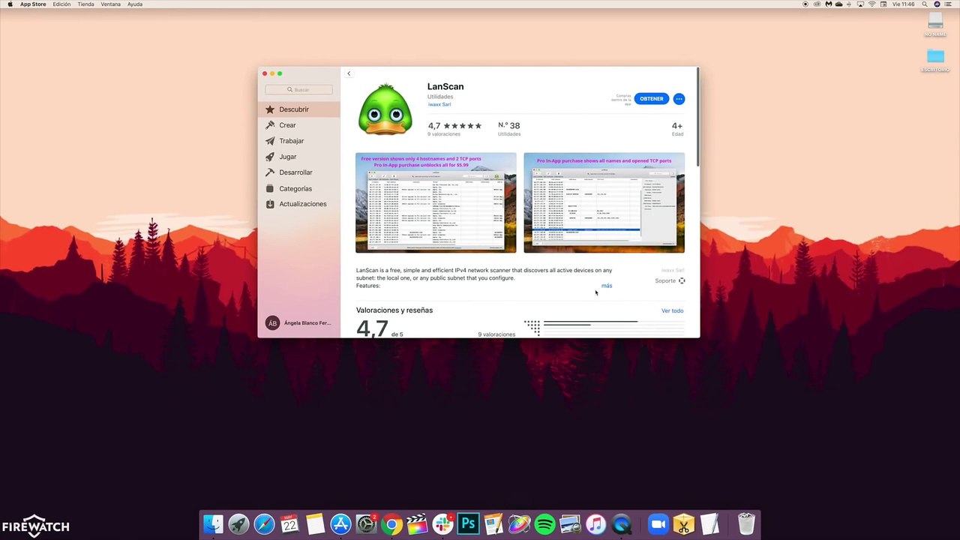Open the Trash in dock
The width and height of the screenshot is (960, 540).
pos(745,524)
